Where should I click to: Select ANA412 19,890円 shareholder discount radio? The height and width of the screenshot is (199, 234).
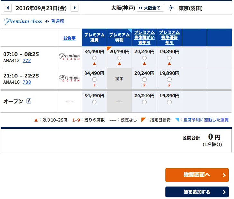[169, 58]
